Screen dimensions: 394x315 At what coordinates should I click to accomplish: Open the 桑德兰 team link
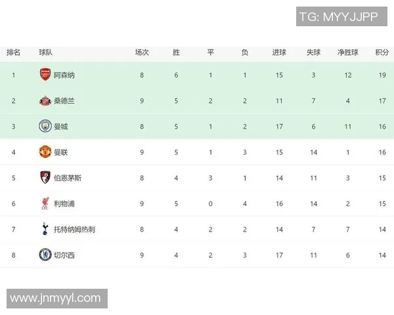pyautogui.click(x=64, y=100)
